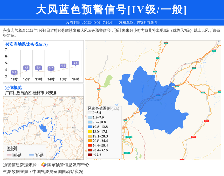Click the 国家预警信息发布中心 logo icon

[x=44, y=165]
